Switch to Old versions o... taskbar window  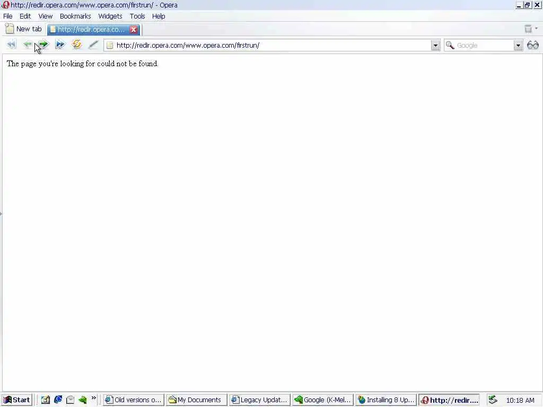(134, 400)
